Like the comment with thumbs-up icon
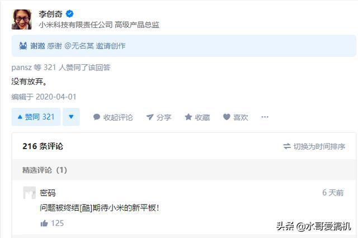 pyautogui.click(x=44, y=223)
